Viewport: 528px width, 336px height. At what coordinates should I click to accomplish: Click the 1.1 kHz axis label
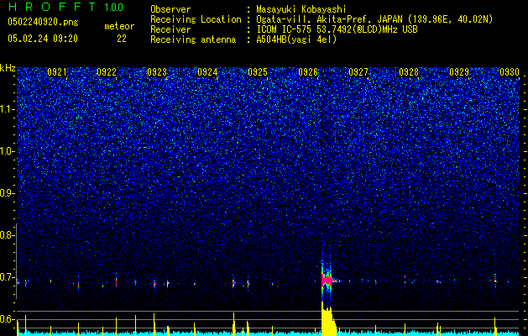point(7,109)
